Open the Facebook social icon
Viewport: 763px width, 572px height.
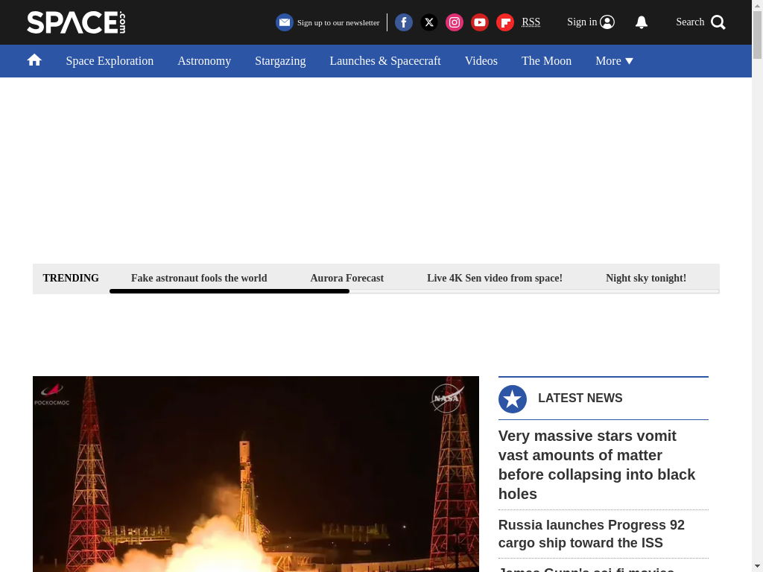(x=404, y=22)
